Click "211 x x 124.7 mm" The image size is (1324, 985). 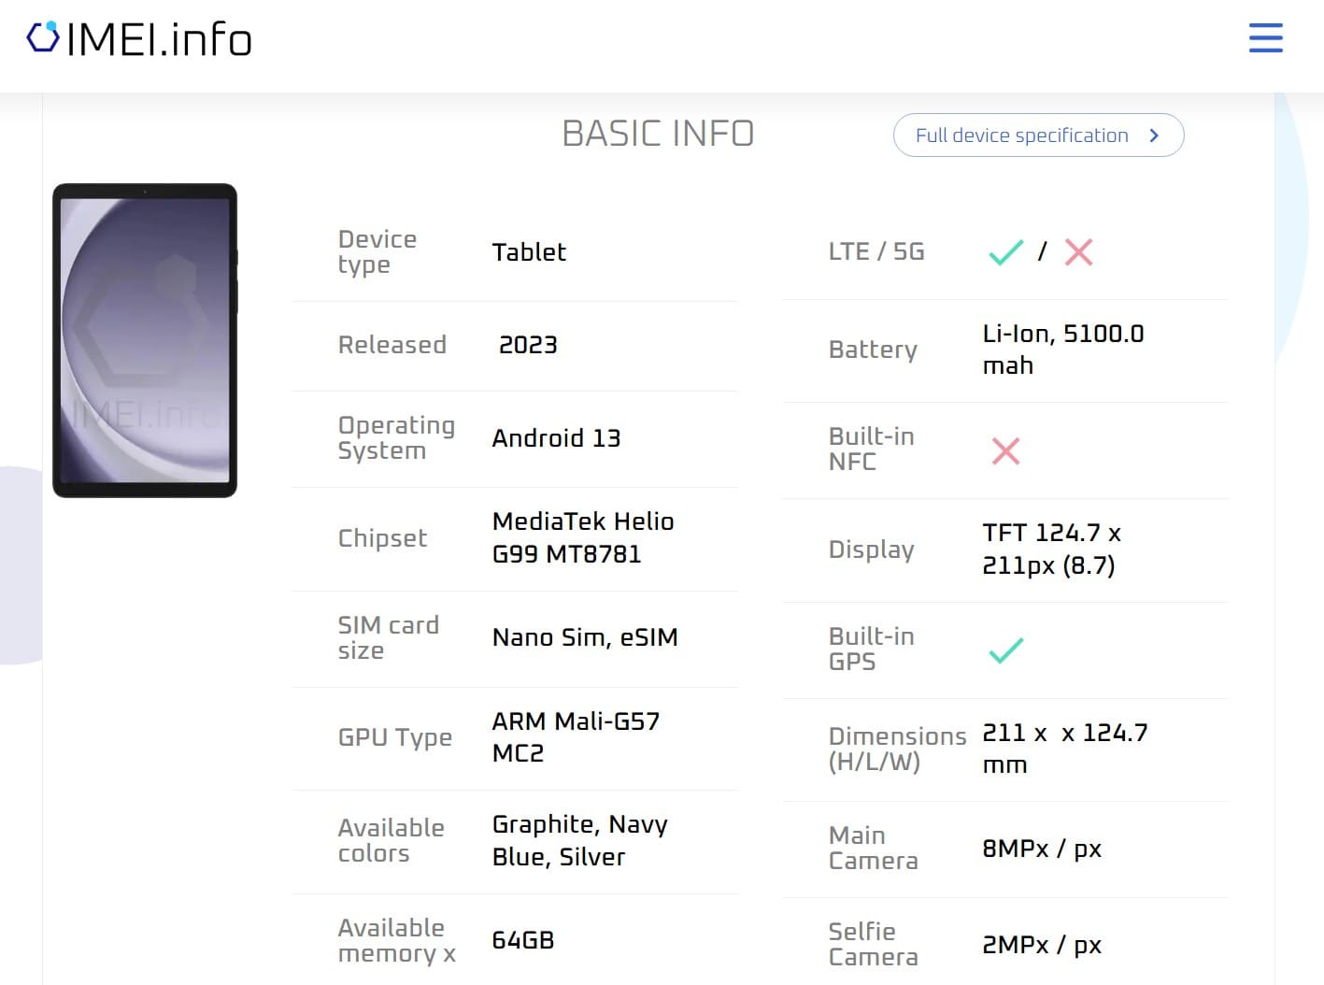click(1064, 749)
